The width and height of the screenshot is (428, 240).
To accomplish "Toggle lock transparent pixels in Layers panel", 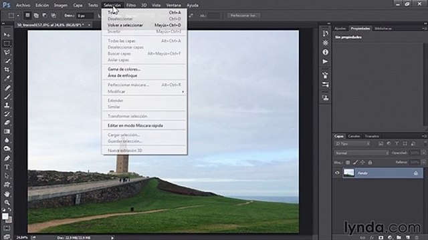I will click(x=348, y=163).
